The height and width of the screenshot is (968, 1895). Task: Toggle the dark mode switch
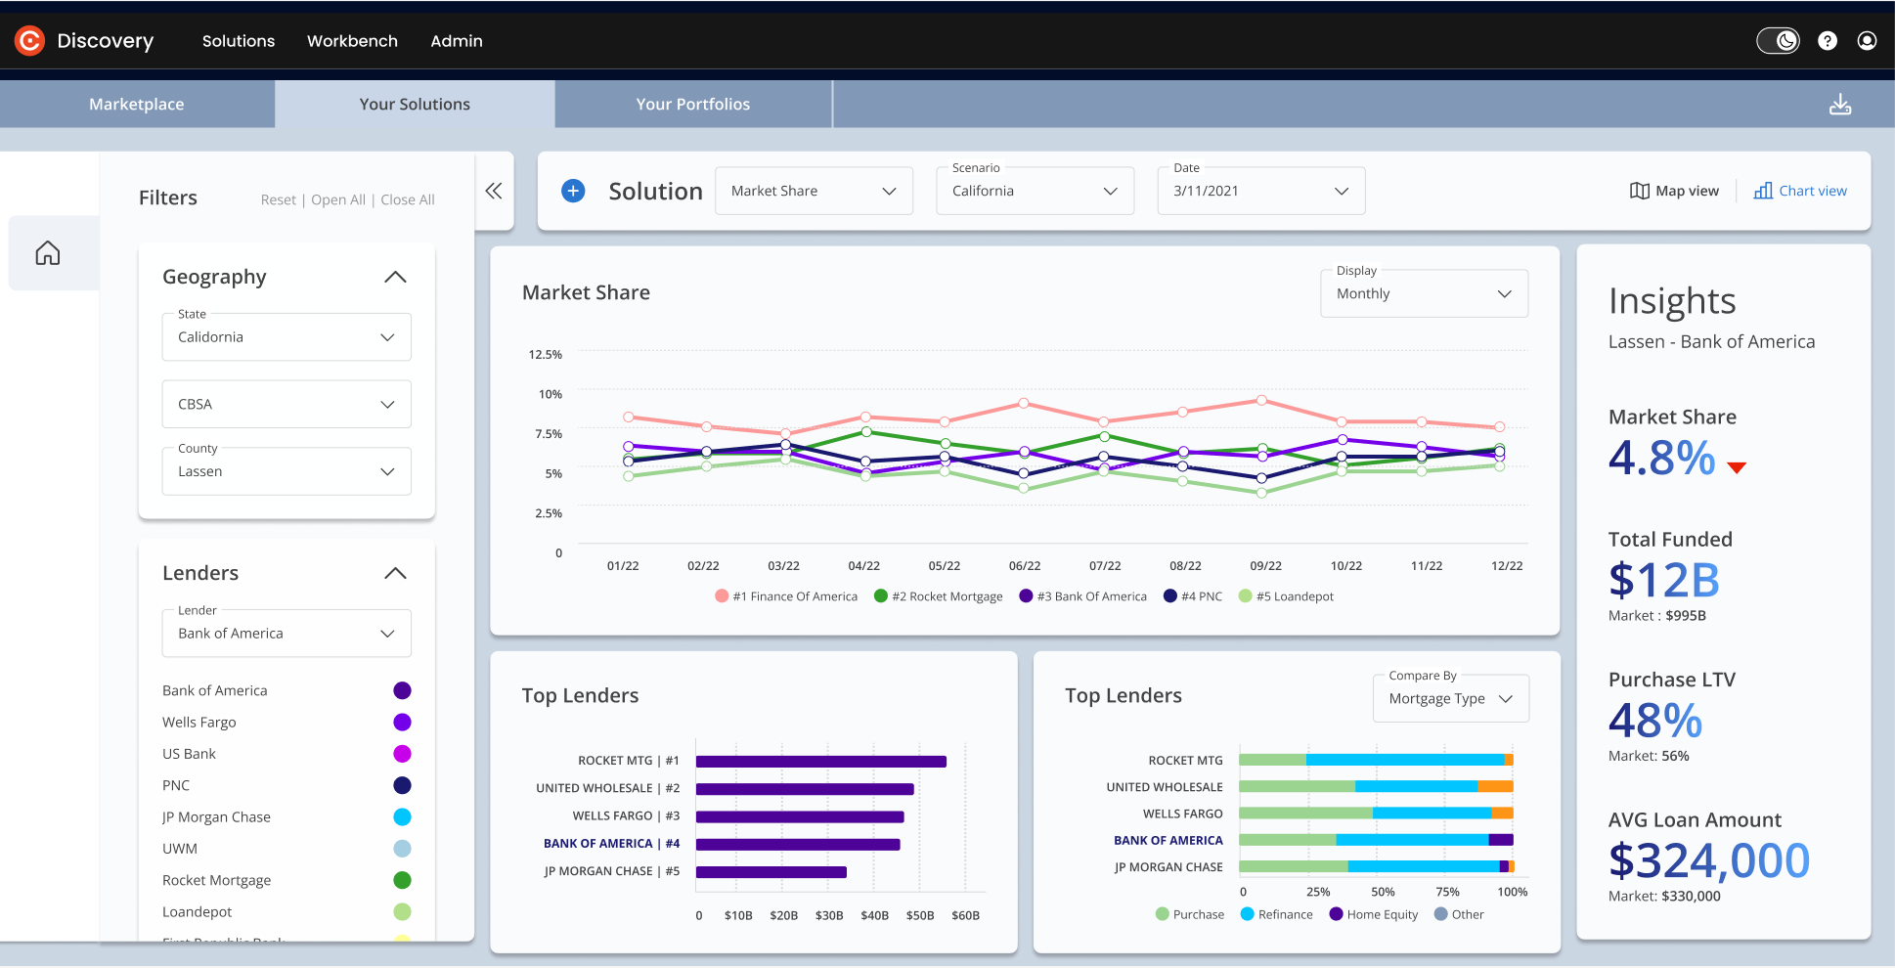(1778, 41)
